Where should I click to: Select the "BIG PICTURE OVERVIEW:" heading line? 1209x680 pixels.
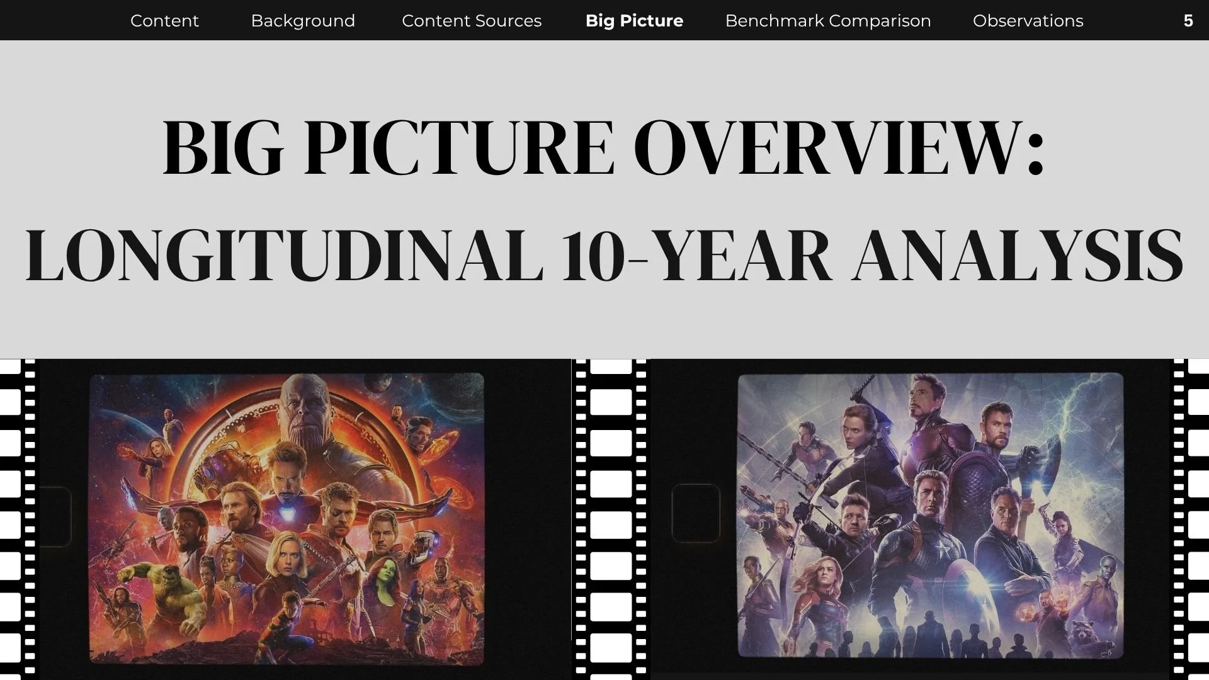point(603,146)
